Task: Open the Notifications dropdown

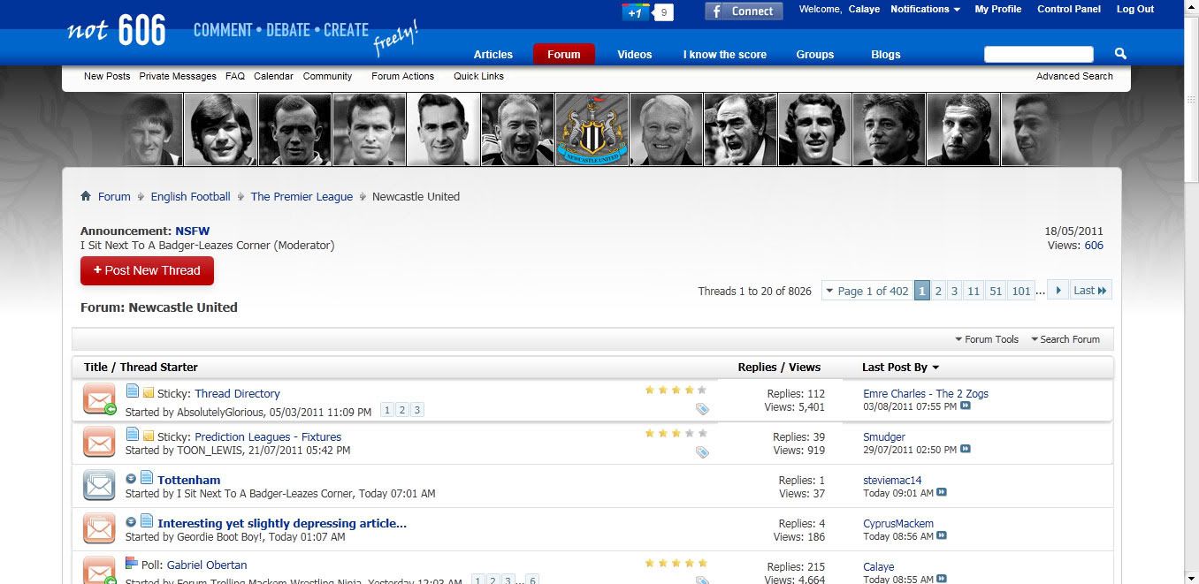Action: [x=925, y=10]
